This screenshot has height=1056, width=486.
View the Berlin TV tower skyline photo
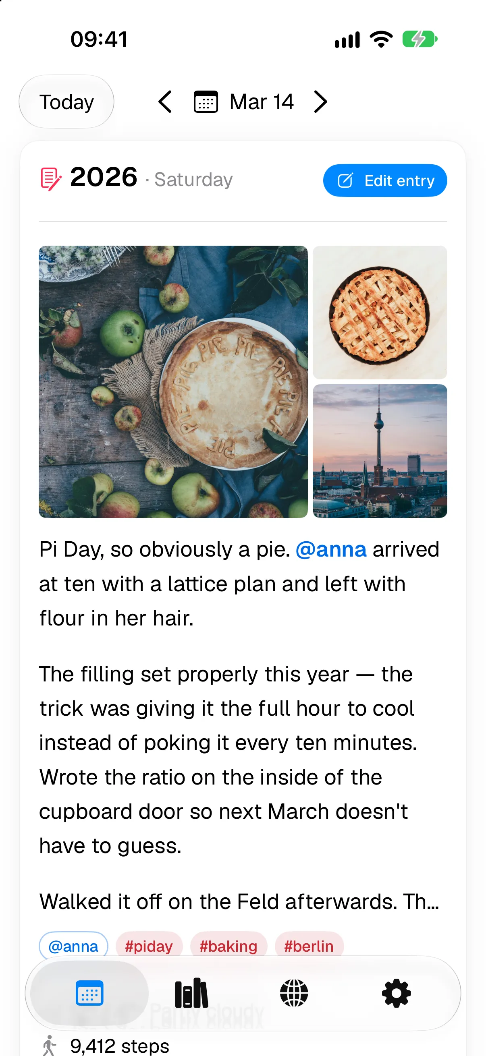click(x=380, y=451)
